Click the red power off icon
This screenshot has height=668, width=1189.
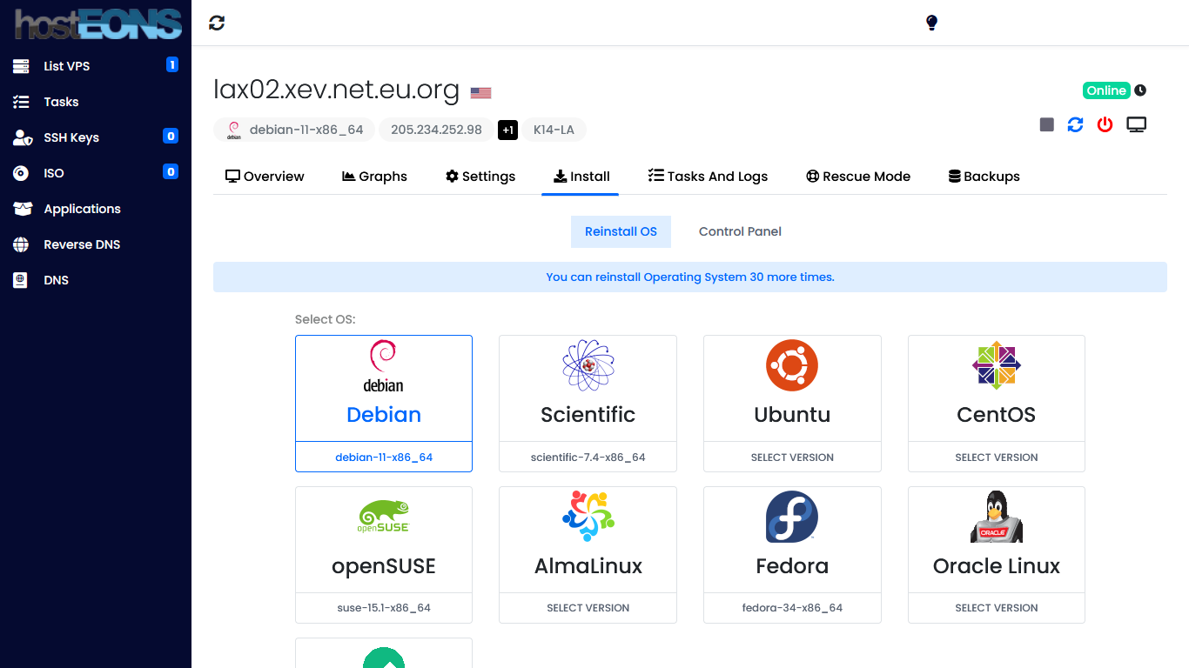pos(1105,125)
